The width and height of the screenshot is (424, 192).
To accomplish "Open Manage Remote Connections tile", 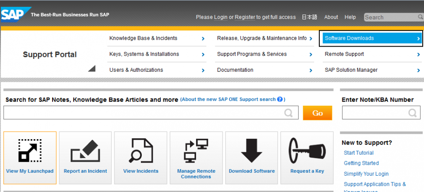I will [x=196, y=157].
